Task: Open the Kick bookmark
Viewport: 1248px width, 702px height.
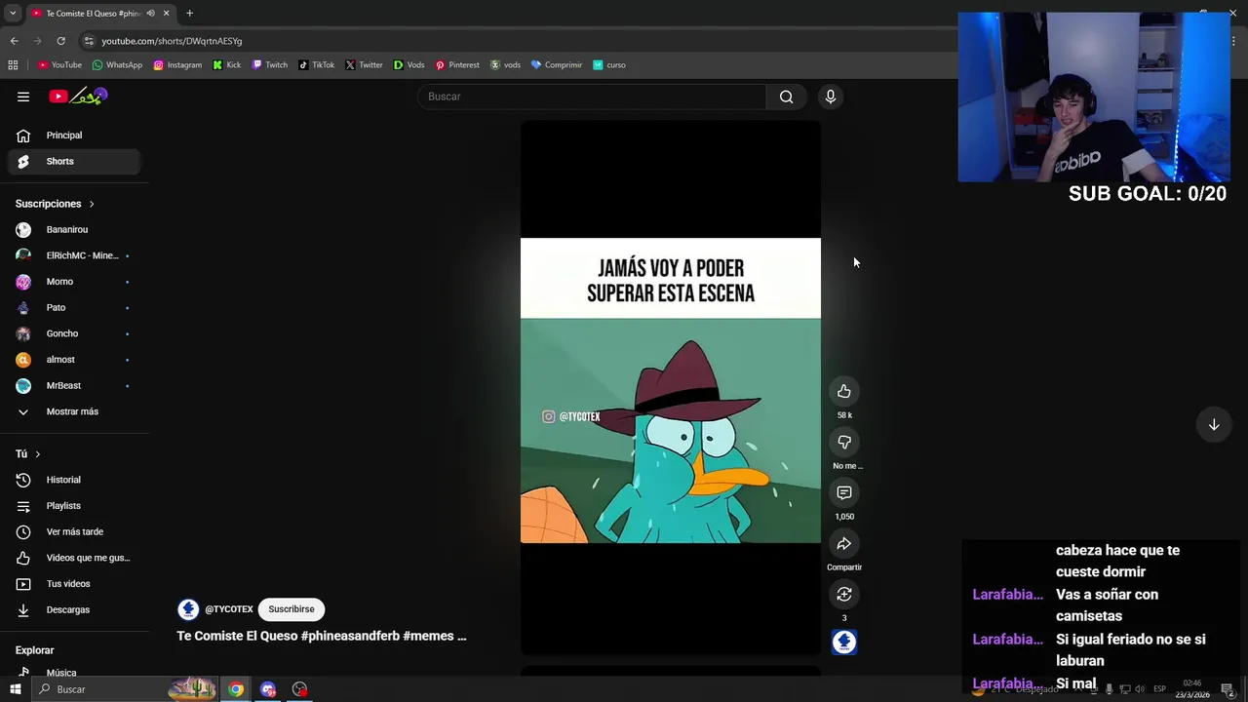Action: pyautogui.click(x=227, y=65)
